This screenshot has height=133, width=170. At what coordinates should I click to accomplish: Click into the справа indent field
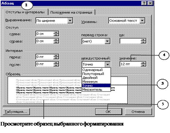pos(45,41)
